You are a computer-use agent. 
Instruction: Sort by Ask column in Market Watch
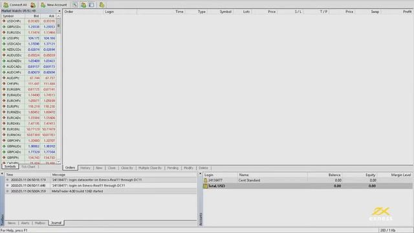click(x=49, y=16)
